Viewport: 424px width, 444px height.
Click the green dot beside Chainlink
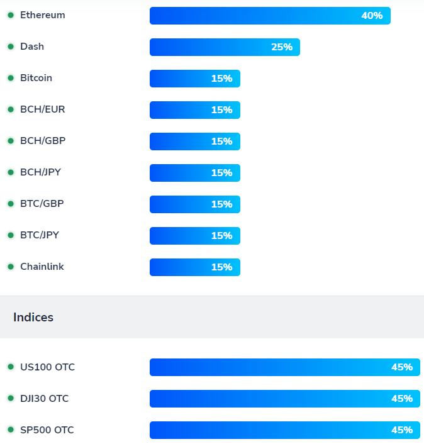[x=11, y=267]
